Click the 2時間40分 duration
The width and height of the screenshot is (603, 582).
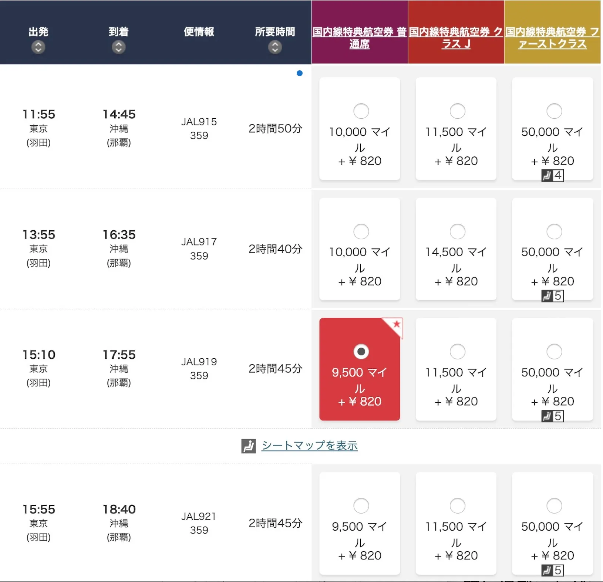click(x=275, y=249)
